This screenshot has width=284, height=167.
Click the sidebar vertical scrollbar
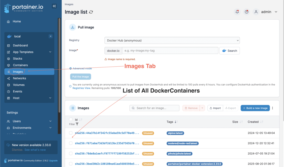(59, 65)
